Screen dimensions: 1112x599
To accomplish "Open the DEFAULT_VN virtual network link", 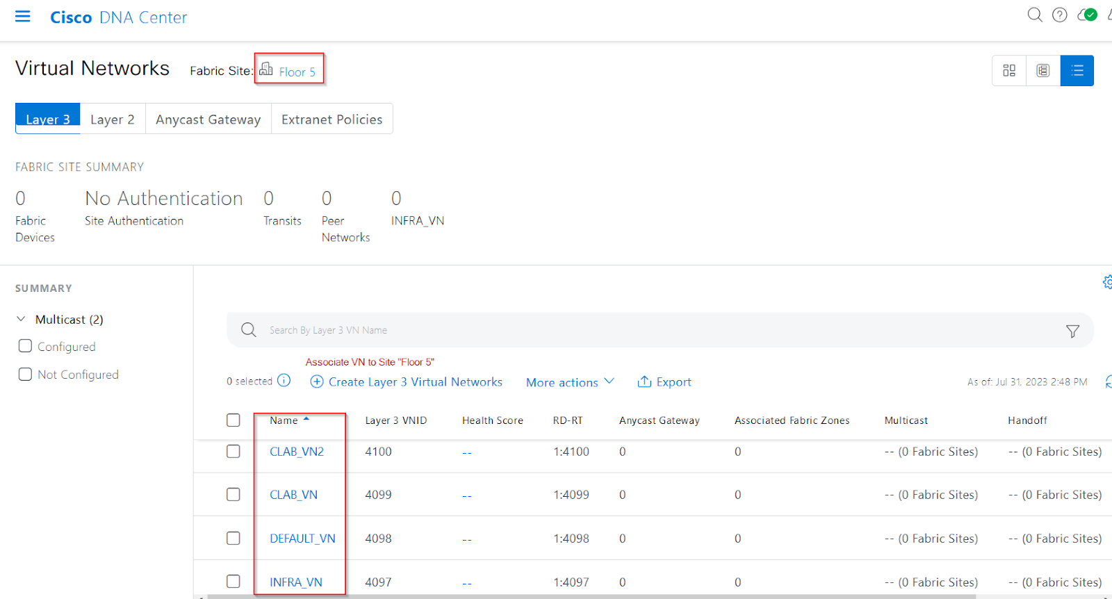I will click(x=302, y=538).
